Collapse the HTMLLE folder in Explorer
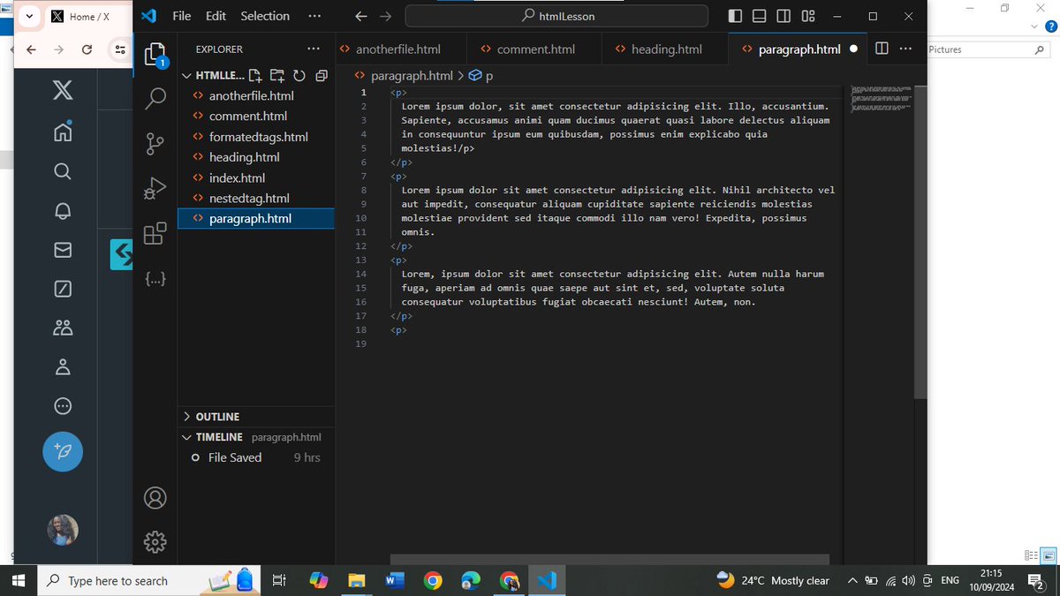1060x596 pixels. point(187,75)
